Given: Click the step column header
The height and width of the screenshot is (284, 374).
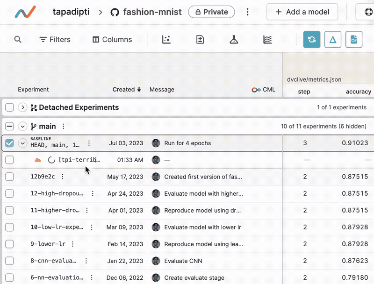Looking at the screenshot, I should pyautogui.click(x=304, y=92).
